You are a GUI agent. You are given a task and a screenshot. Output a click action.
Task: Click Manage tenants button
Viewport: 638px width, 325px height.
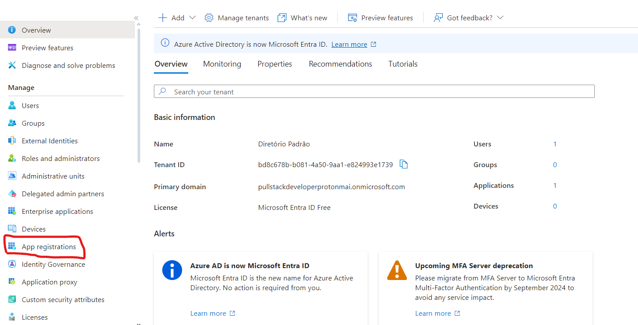(237, 18)
